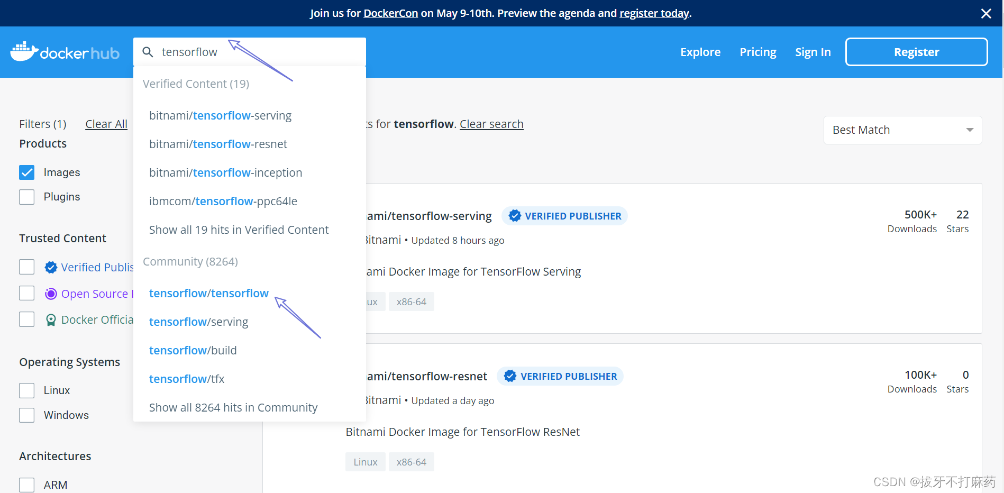Tick the Linux operating system checkbox
This screenshot has width=1004, height=493.
(x=27, y=390)
